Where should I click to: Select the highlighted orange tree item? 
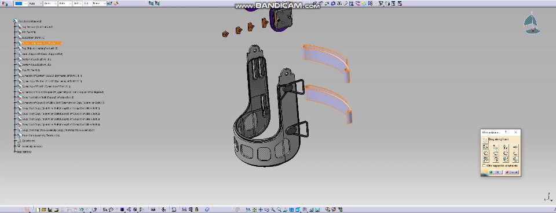point(42,43)
